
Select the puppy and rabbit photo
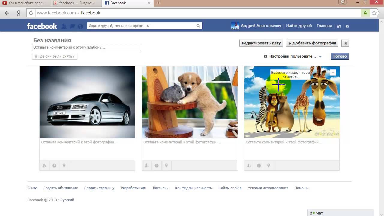point(190,102)
